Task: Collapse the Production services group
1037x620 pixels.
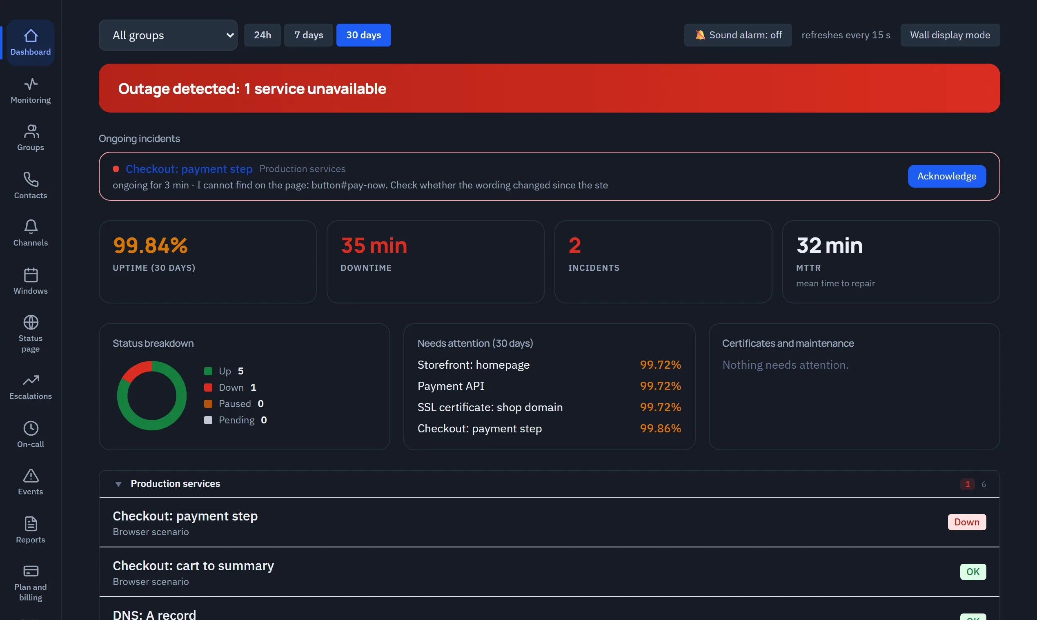Action: pos(118,484)
